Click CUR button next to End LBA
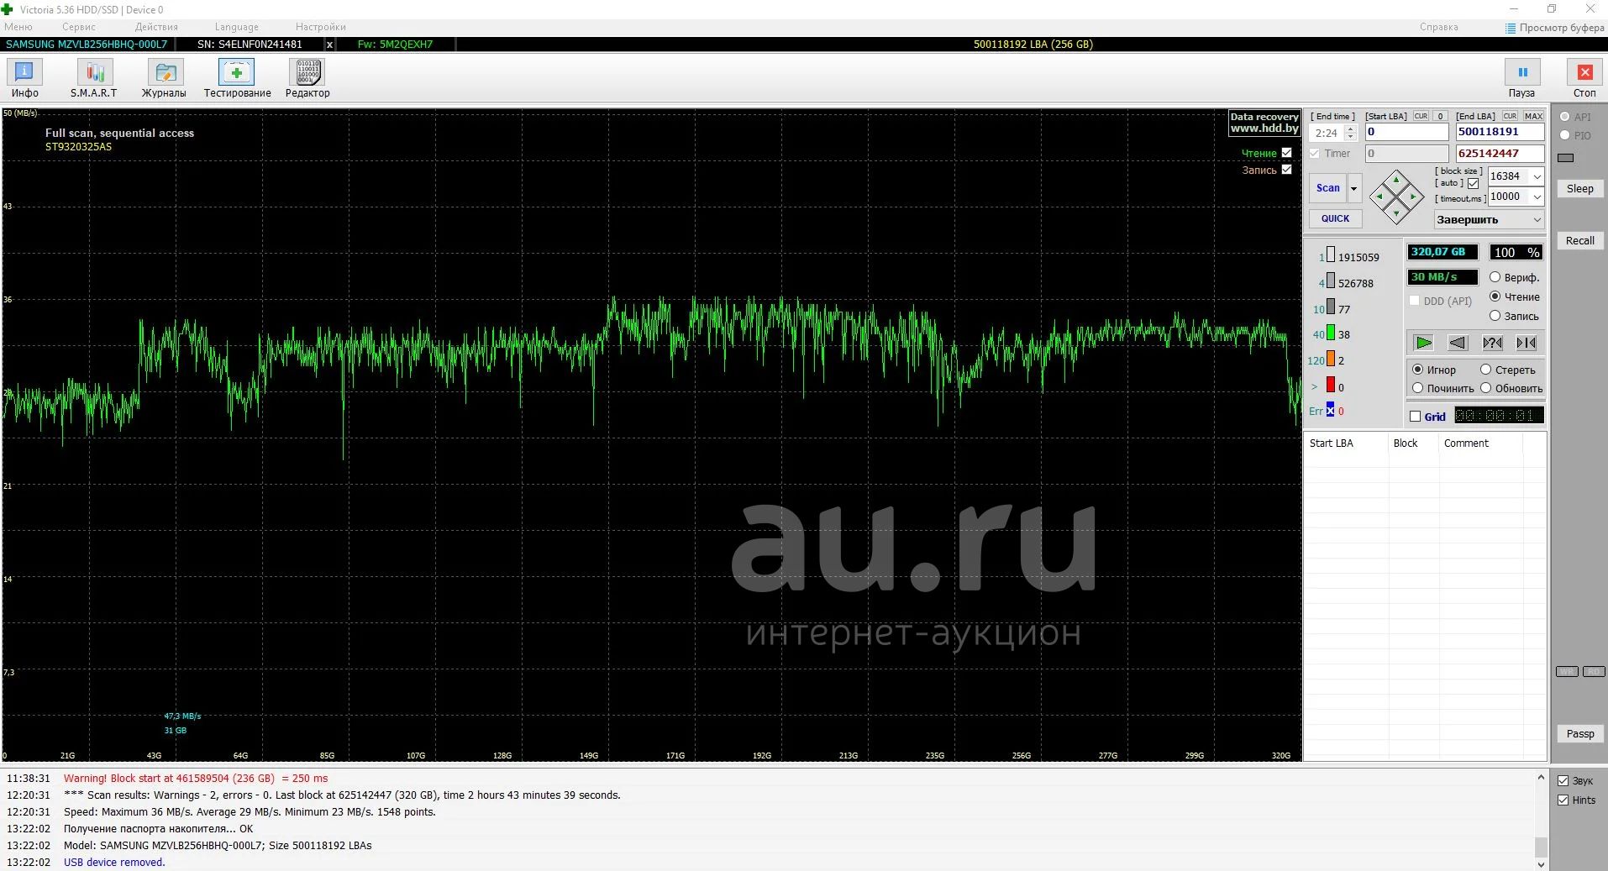1608x871 pixels. pos(1510,116)
